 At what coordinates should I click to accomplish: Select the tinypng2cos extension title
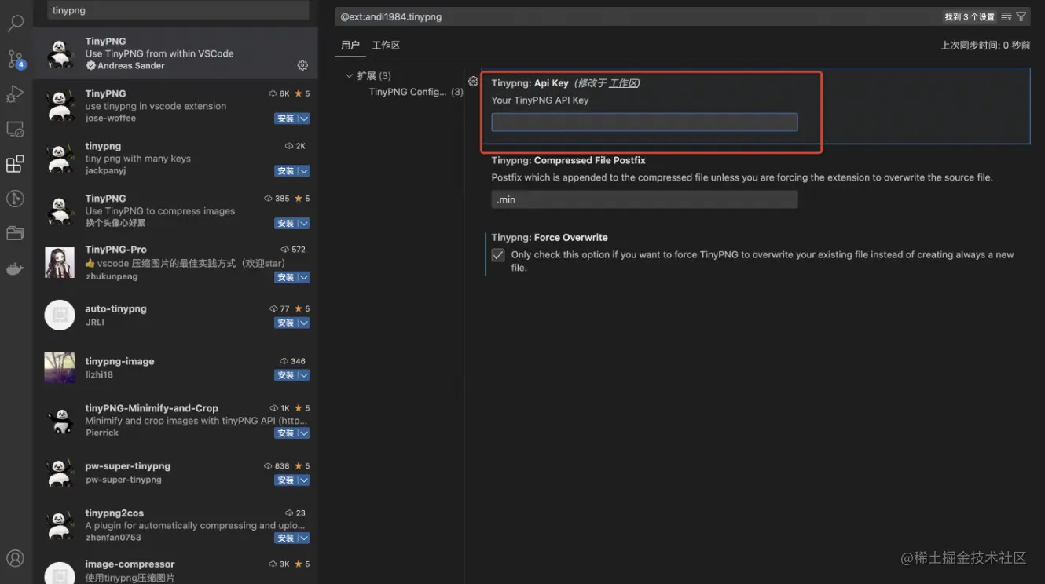click(115, 513)
